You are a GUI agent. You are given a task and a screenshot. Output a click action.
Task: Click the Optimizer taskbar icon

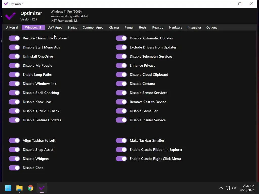[42, 188]
